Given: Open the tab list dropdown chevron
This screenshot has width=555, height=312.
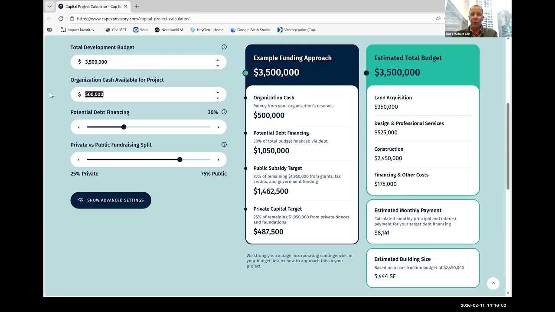Looking at the screenshot, I should [49, 6].
